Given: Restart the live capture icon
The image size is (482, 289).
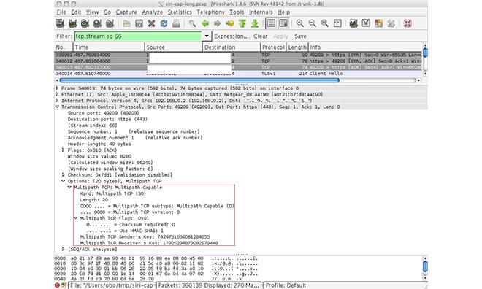Looking at the screenshot, I should click(110, 23).
